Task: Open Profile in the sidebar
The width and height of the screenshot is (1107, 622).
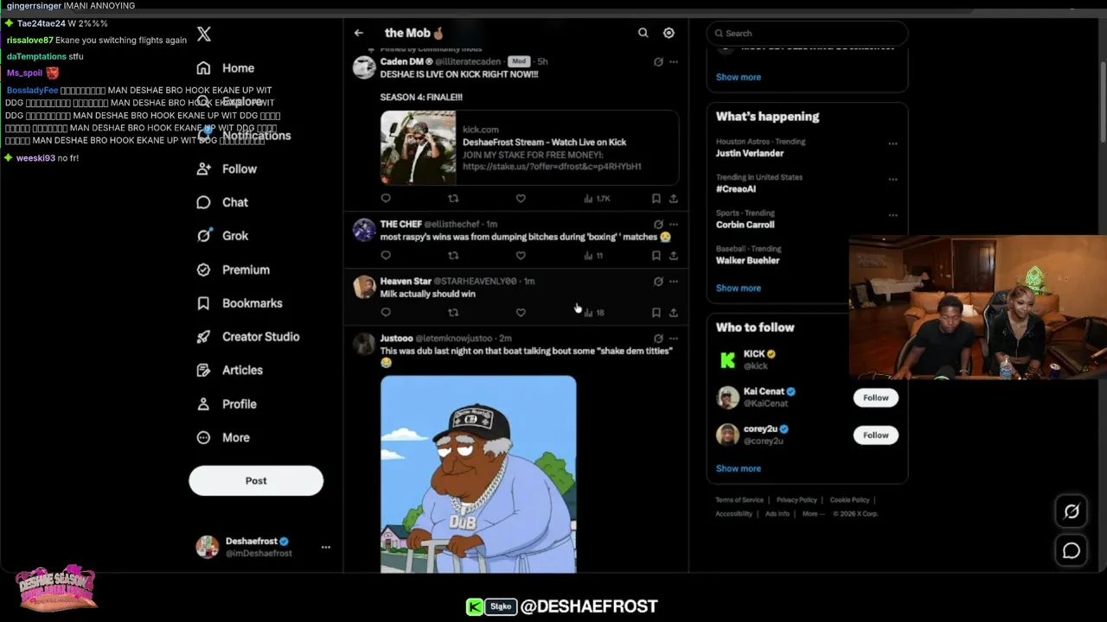Action: 227,404
